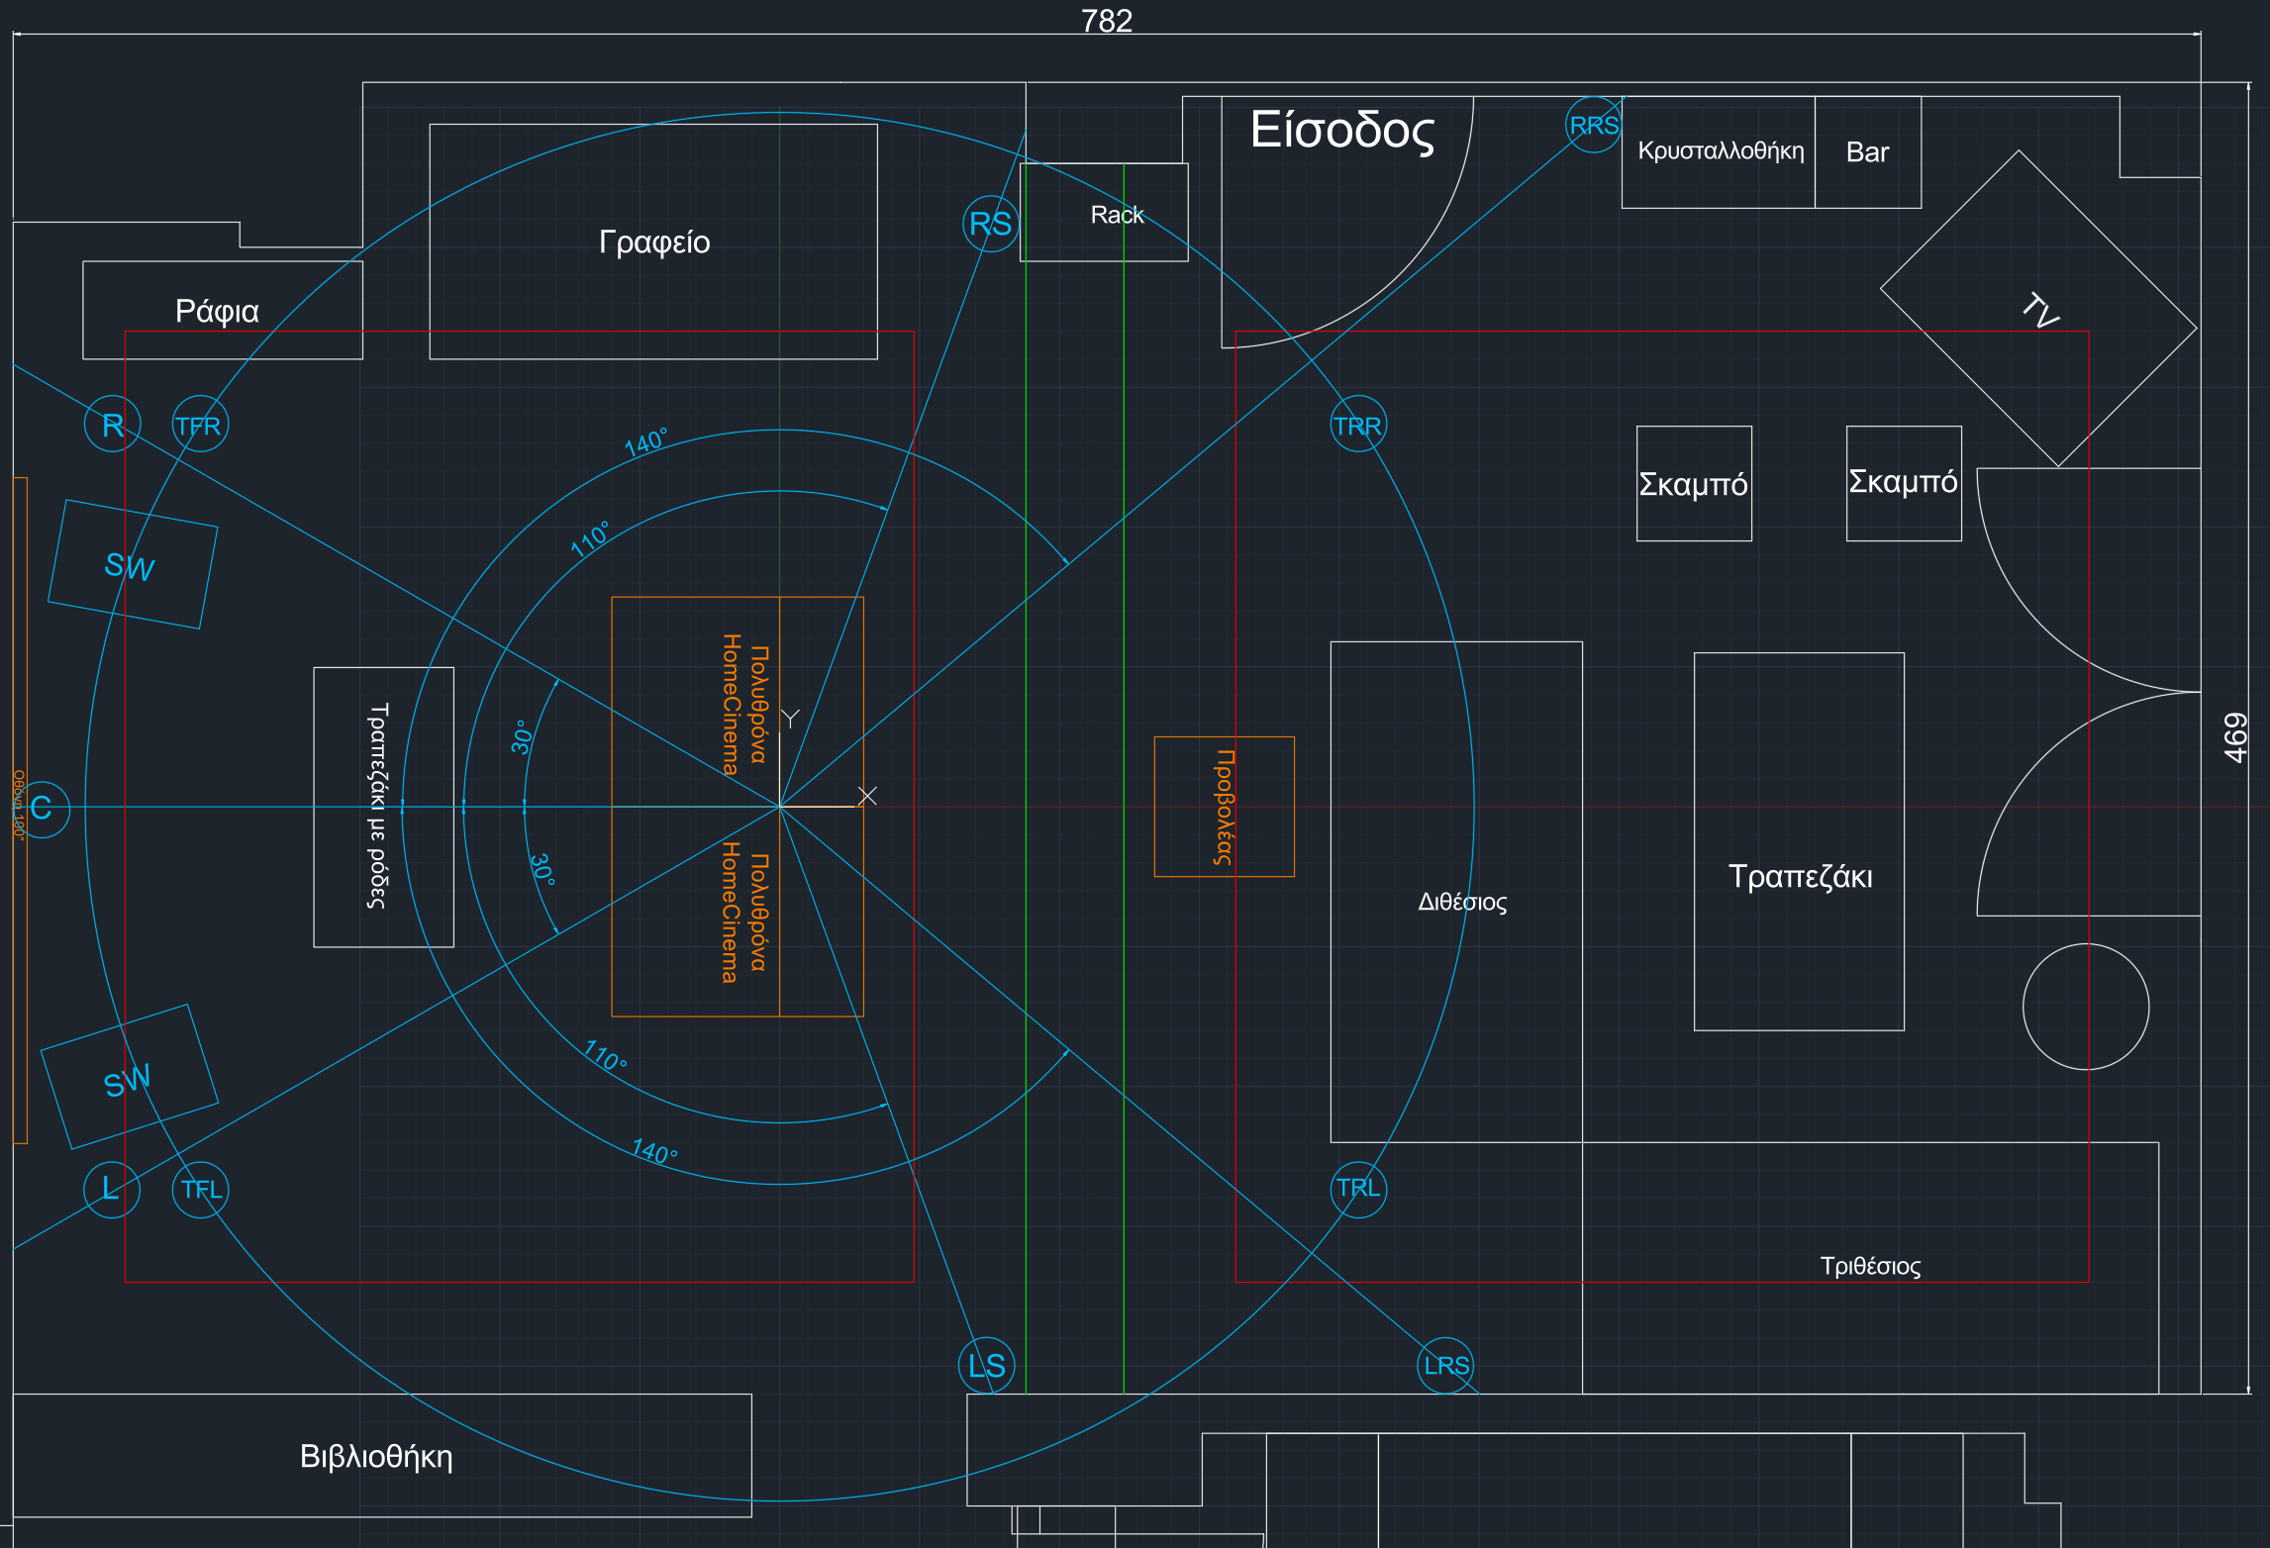Click the Βιβλιοθήκη bookcase label
The image size is (2270, 1548).
point(376,1457)
